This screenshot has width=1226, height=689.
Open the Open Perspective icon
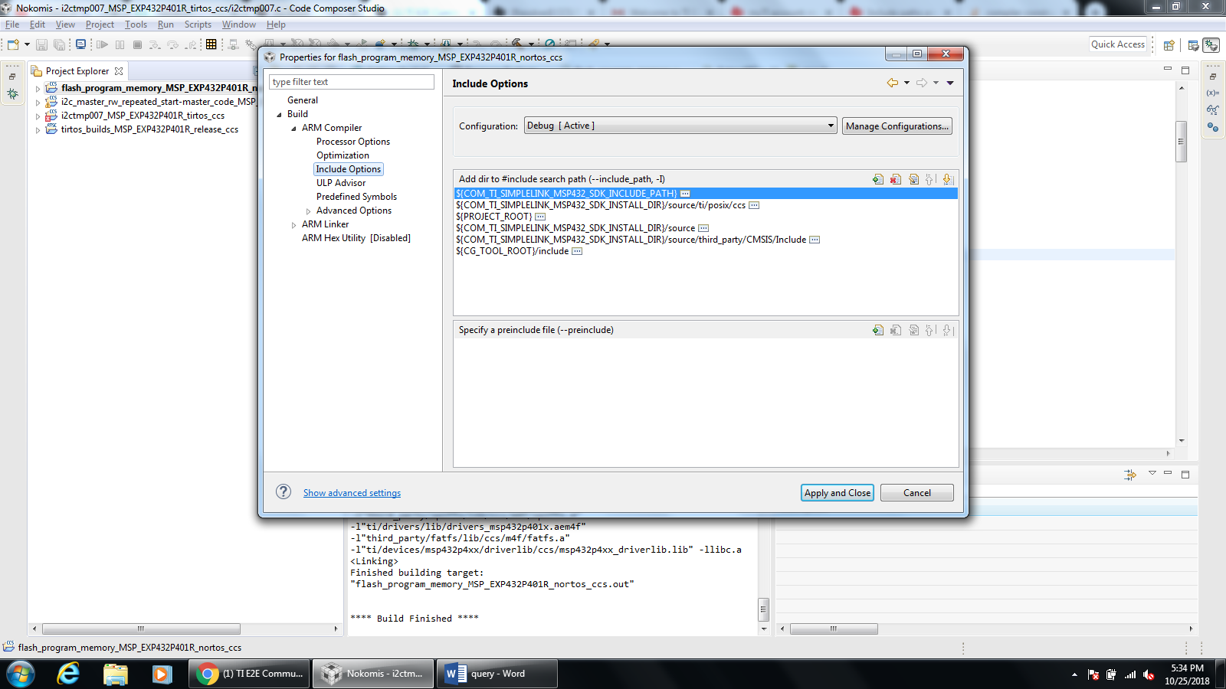click(1169, 45)
